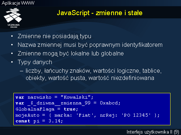
Task: Click the 'Typy danych' bullet
Action: click(x=35, y=62)
